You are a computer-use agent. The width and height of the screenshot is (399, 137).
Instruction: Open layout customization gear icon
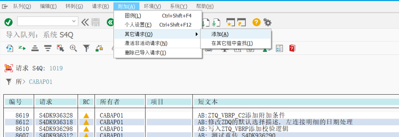(267, 22)
